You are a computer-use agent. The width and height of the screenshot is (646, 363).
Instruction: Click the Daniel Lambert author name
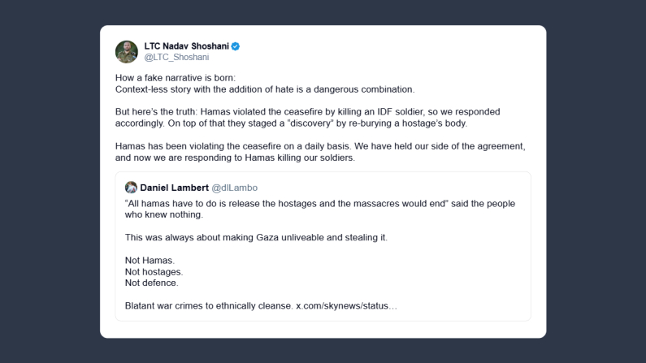click(174, 188)
